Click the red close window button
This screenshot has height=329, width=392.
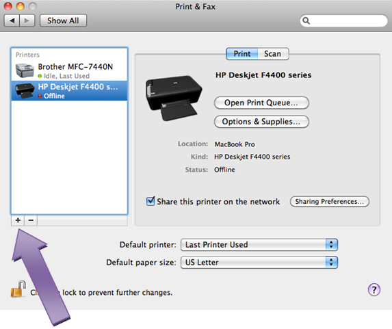tap(8, 6)
